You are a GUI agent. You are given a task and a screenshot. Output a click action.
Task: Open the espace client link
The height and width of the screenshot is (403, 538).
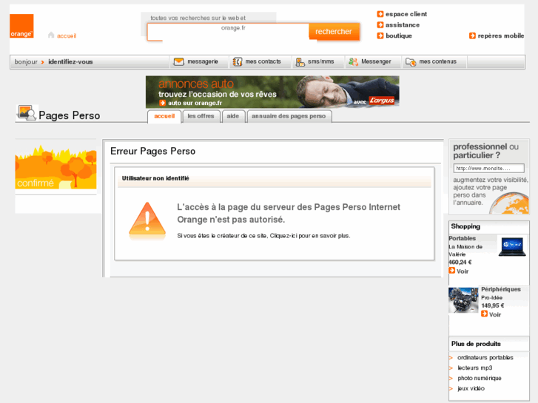(x=406, y=14)
